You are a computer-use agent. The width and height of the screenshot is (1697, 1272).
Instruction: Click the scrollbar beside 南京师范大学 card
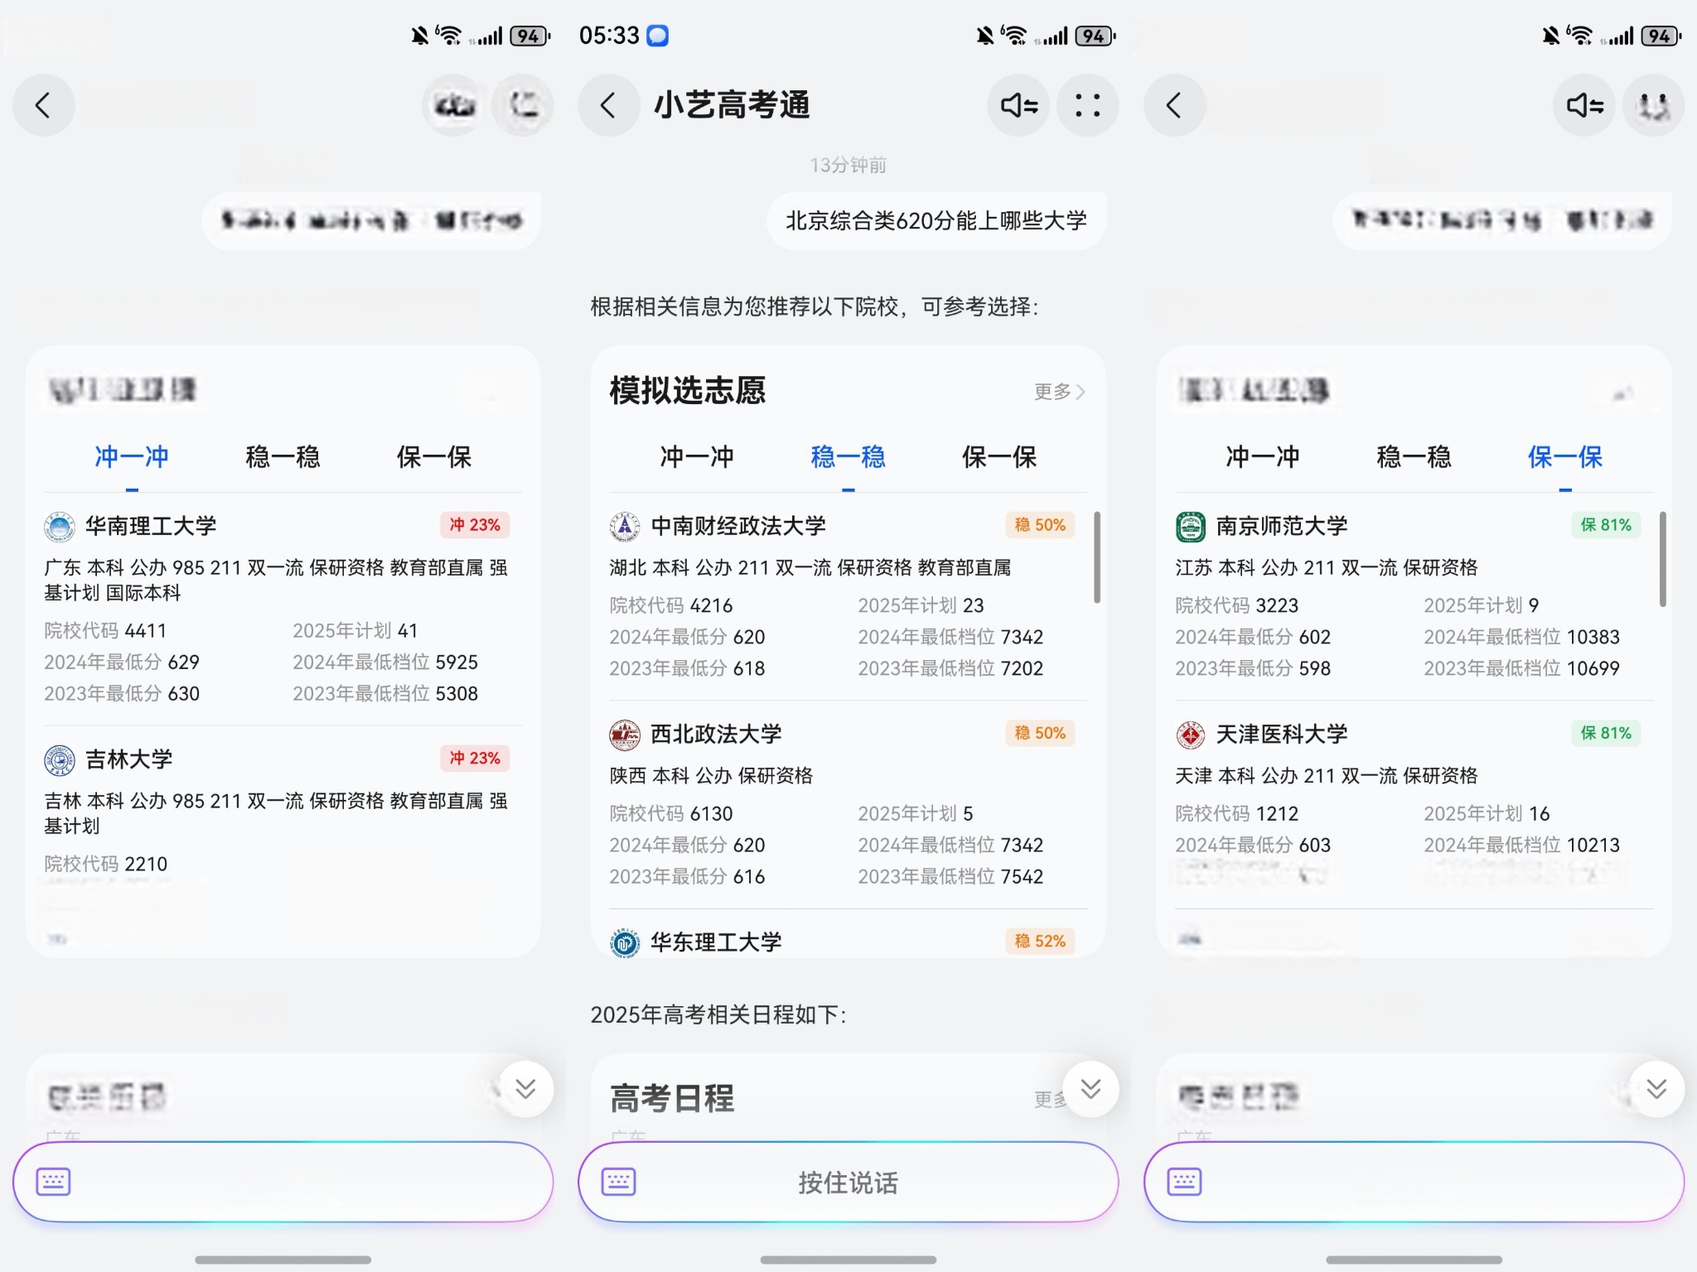[x=1662, y=559]
